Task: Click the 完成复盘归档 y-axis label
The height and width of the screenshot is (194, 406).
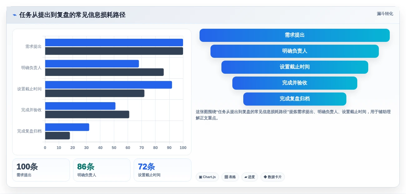Action: click(29, 131)
